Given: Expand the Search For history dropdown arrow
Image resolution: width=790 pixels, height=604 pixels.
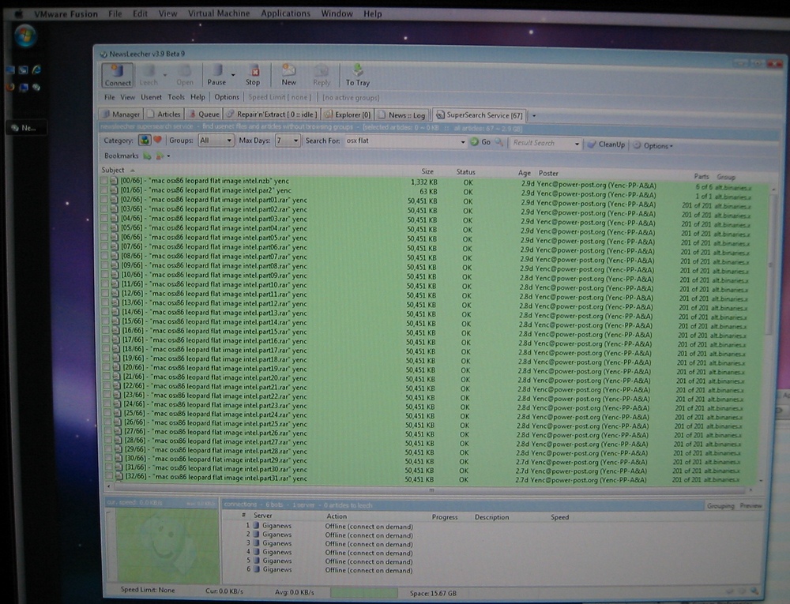Looking at the screenshot, I should coord(462,142).
